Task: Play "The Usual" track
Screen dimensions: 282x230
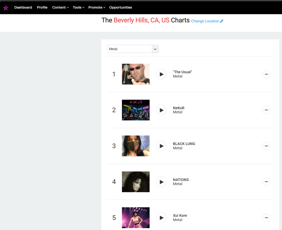Action: (x=161, y=74)
